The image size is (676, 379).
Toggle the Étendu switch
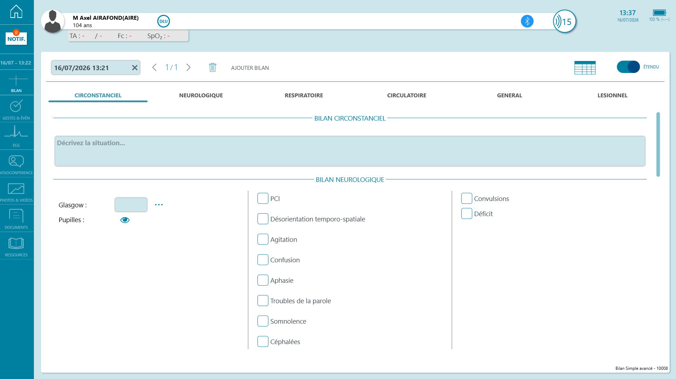628,67
